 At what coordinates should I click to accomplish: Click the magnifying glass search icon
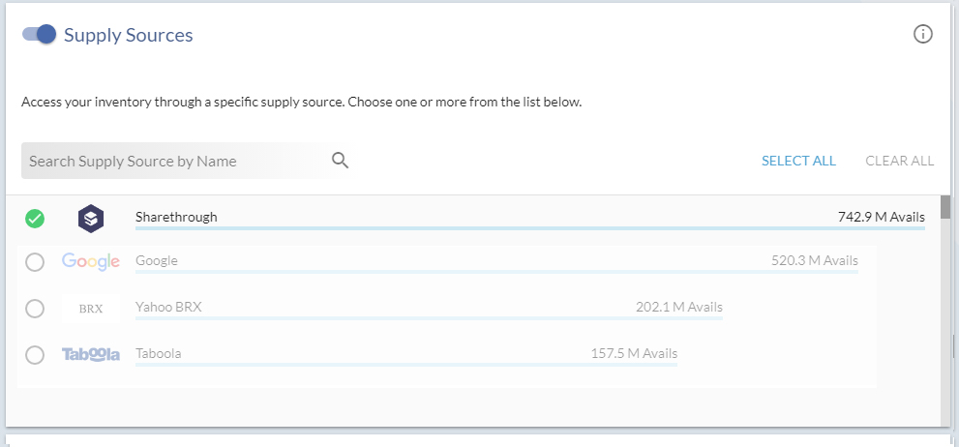coord(340,161)
